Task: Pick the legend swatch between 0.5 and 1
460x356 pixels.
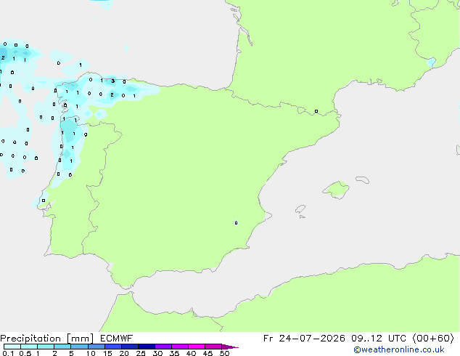Action: coord(29,347)
